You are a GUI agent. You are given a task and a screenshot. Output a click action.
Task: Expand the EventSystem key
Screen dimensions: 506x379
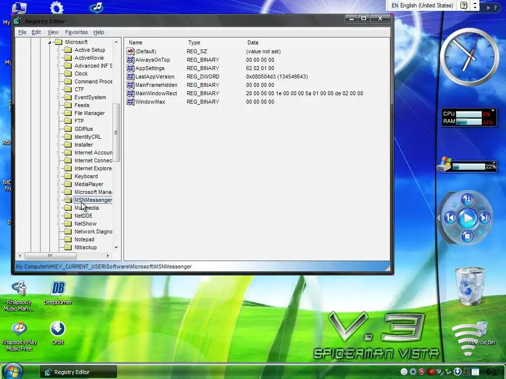click(x=58, y=97)
